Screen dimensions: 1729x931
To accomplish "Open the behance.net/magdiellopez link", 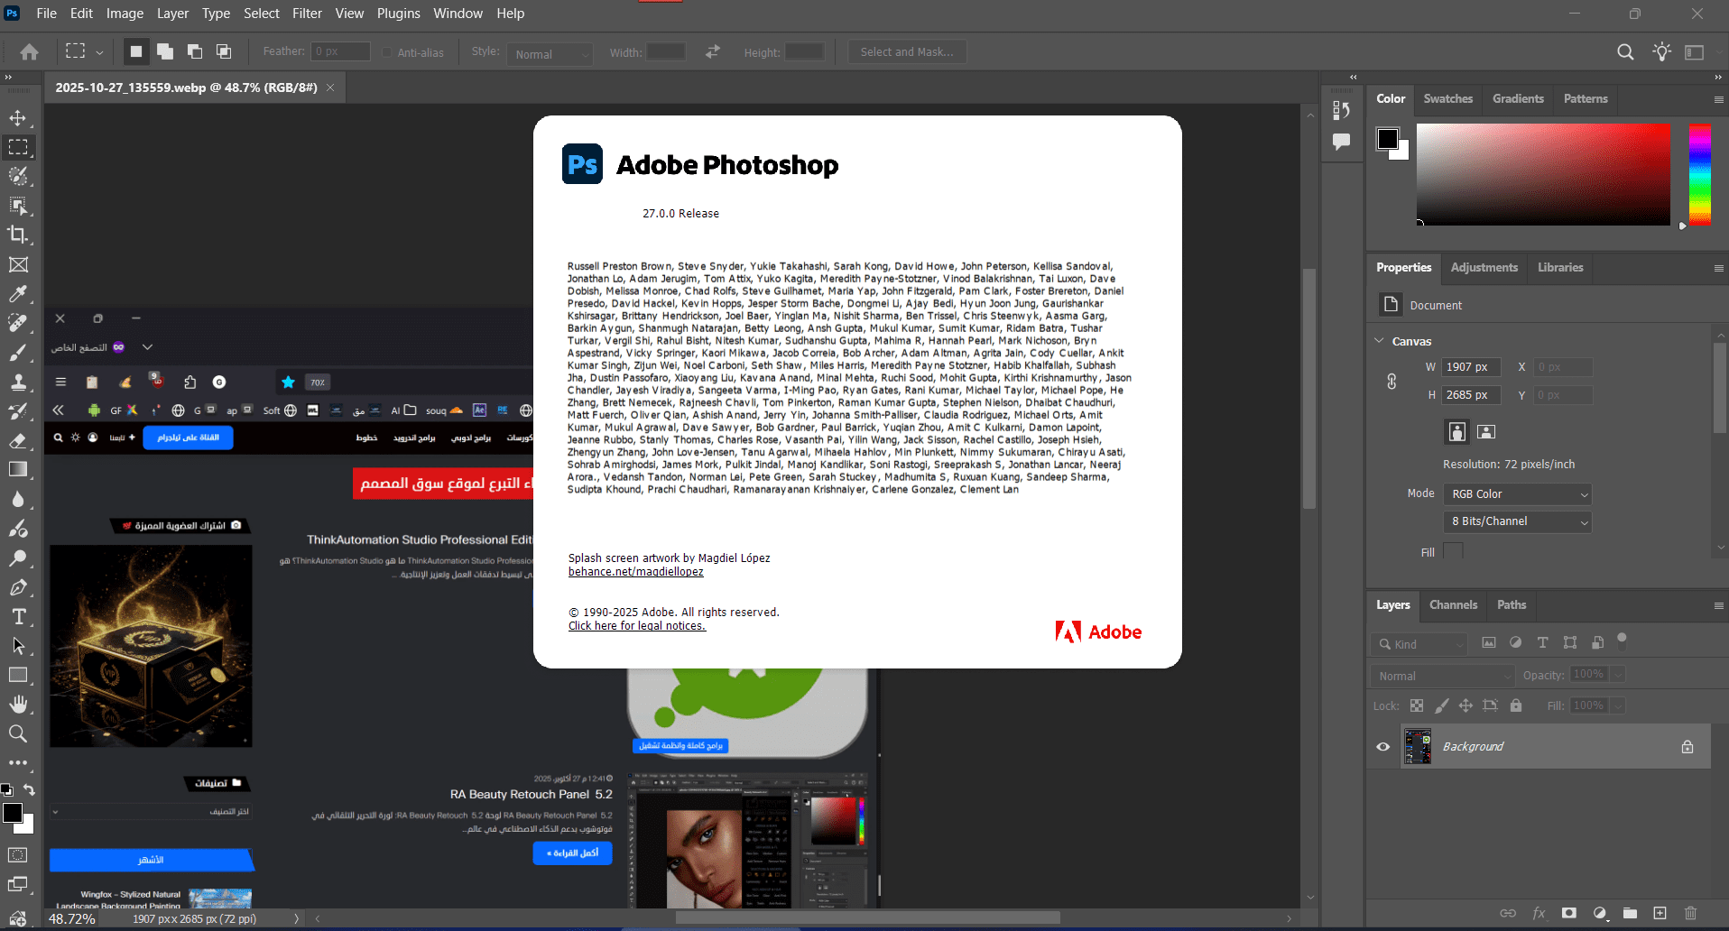I will [x=635, y=572].
